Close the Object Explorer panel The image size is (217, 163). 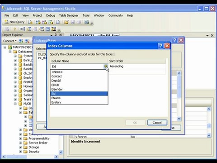pyautogui.click(x=61, y=35)
